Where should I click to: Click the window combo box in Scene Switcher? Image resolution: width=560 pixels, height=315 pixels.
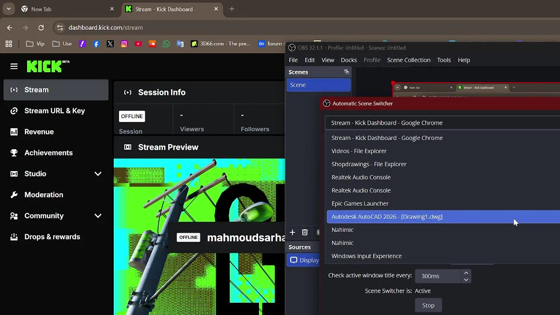click(442, 122)
